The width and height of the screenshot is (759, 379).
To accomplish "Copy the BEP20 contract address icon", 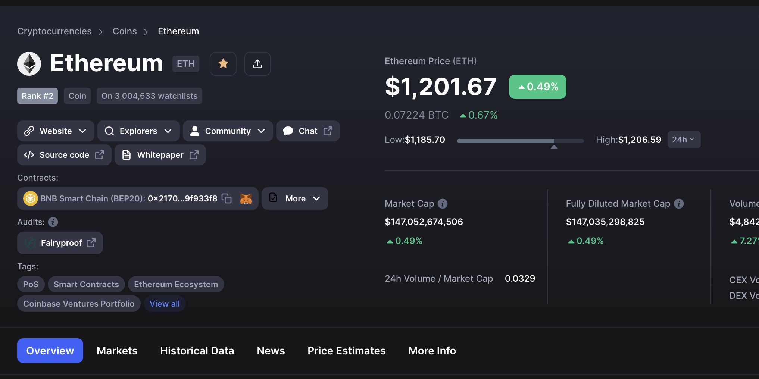I will tap(227, 198).
